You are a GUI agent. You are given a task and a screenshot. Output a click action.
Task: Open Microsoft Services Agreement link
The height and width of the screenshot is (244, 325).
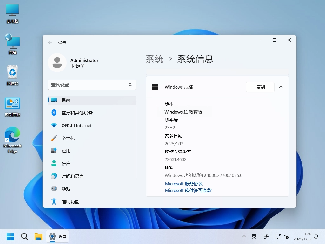pyautogui.click(x=184, y=184)
